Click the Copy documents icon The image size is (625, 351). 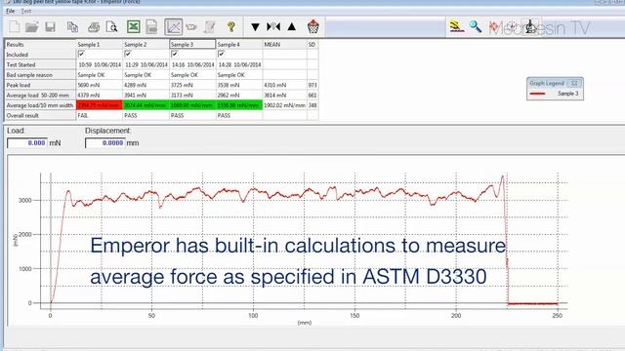72,27
